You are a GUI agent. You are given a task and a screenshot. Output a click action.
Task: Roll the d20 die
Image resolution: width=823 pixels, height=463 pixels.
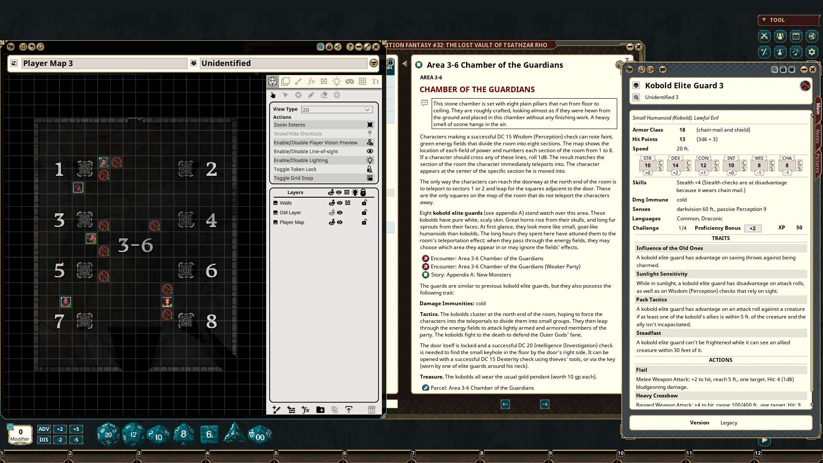pyautogui.click(x=108, y=435)
